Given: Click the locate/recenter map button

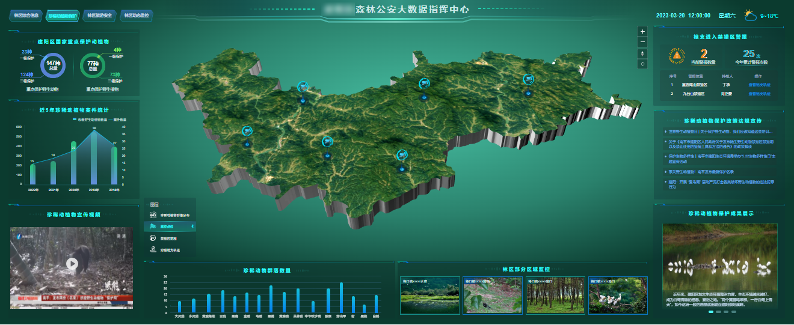Looking at the screenshot, I should (642, 64).
